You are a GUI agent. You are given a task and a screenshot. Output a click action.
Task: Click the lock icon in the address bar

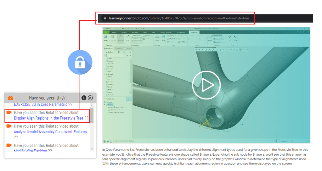(x=105, y=18)
